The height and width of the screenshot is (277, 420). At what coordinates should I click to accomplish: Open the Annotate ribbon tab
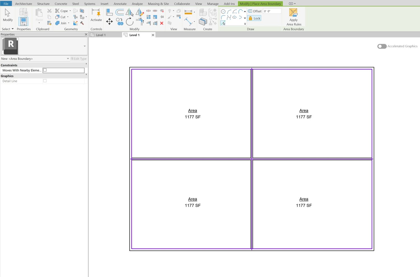[120, 4]
